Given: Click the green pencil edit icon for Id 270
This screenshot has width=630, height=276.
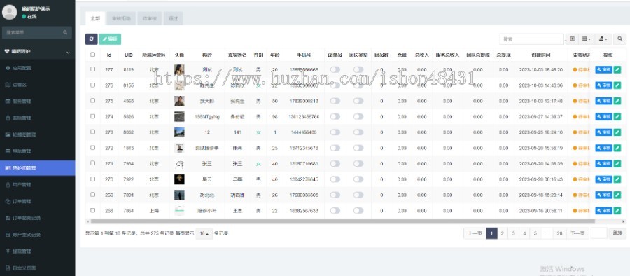Looking at the screenshot, I should tap(617, 179).
